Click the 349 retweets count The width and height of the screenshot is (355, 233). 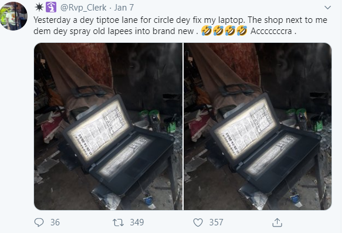coord(137,222)
